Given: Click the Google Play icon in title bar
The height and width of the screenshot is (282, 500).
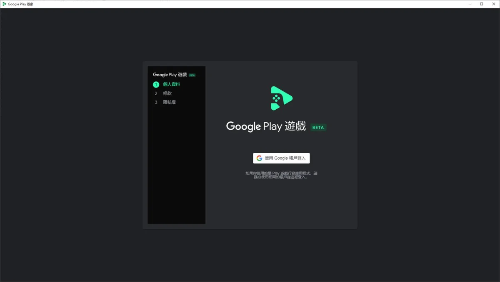Looking at the screenshot, I should tap(4, 4).
